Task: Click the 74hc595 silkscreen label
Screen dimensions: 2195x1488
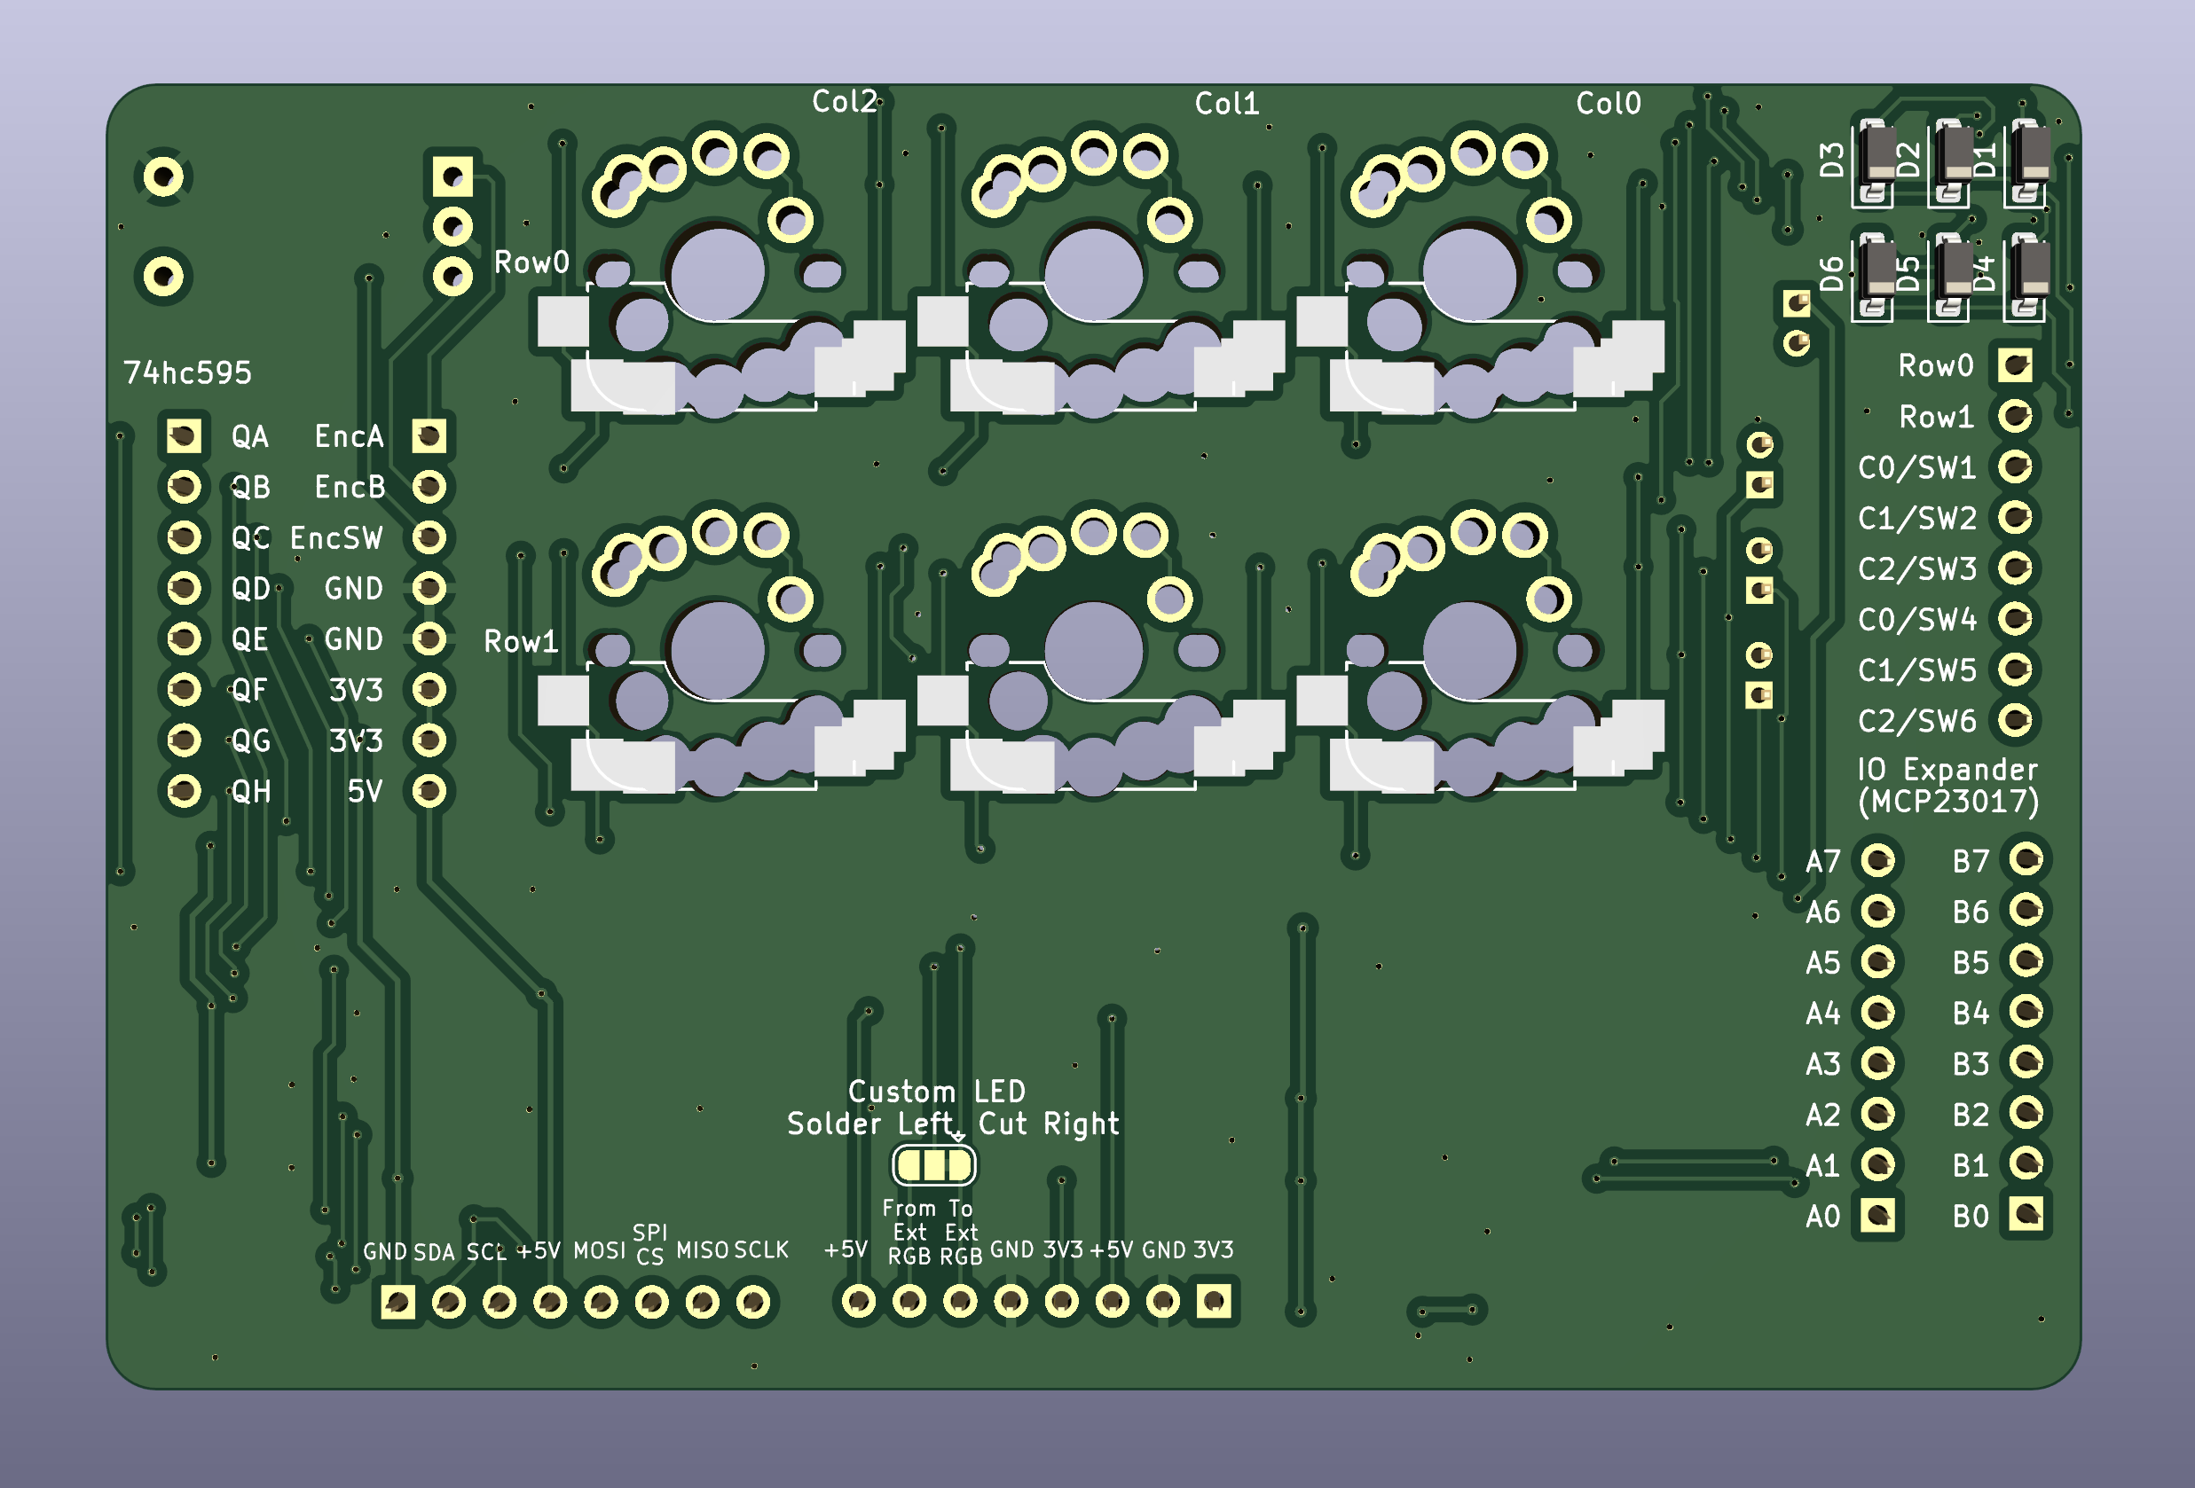Action: pos(187,373)
